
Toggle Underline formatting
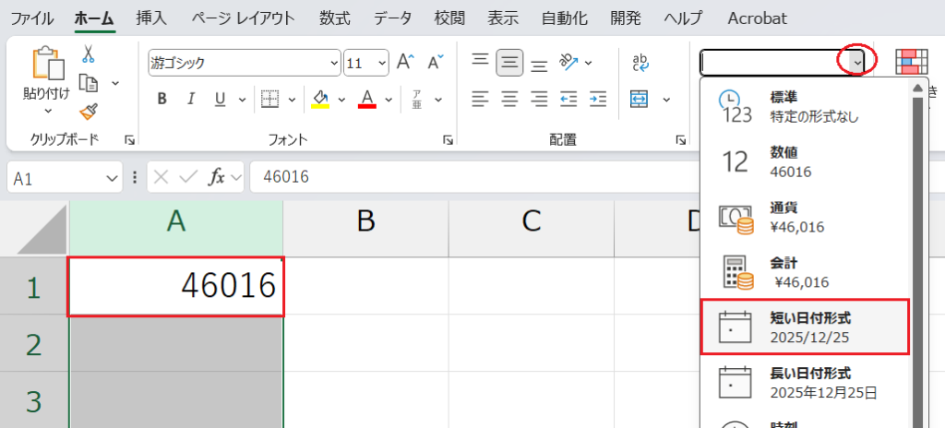220,99
